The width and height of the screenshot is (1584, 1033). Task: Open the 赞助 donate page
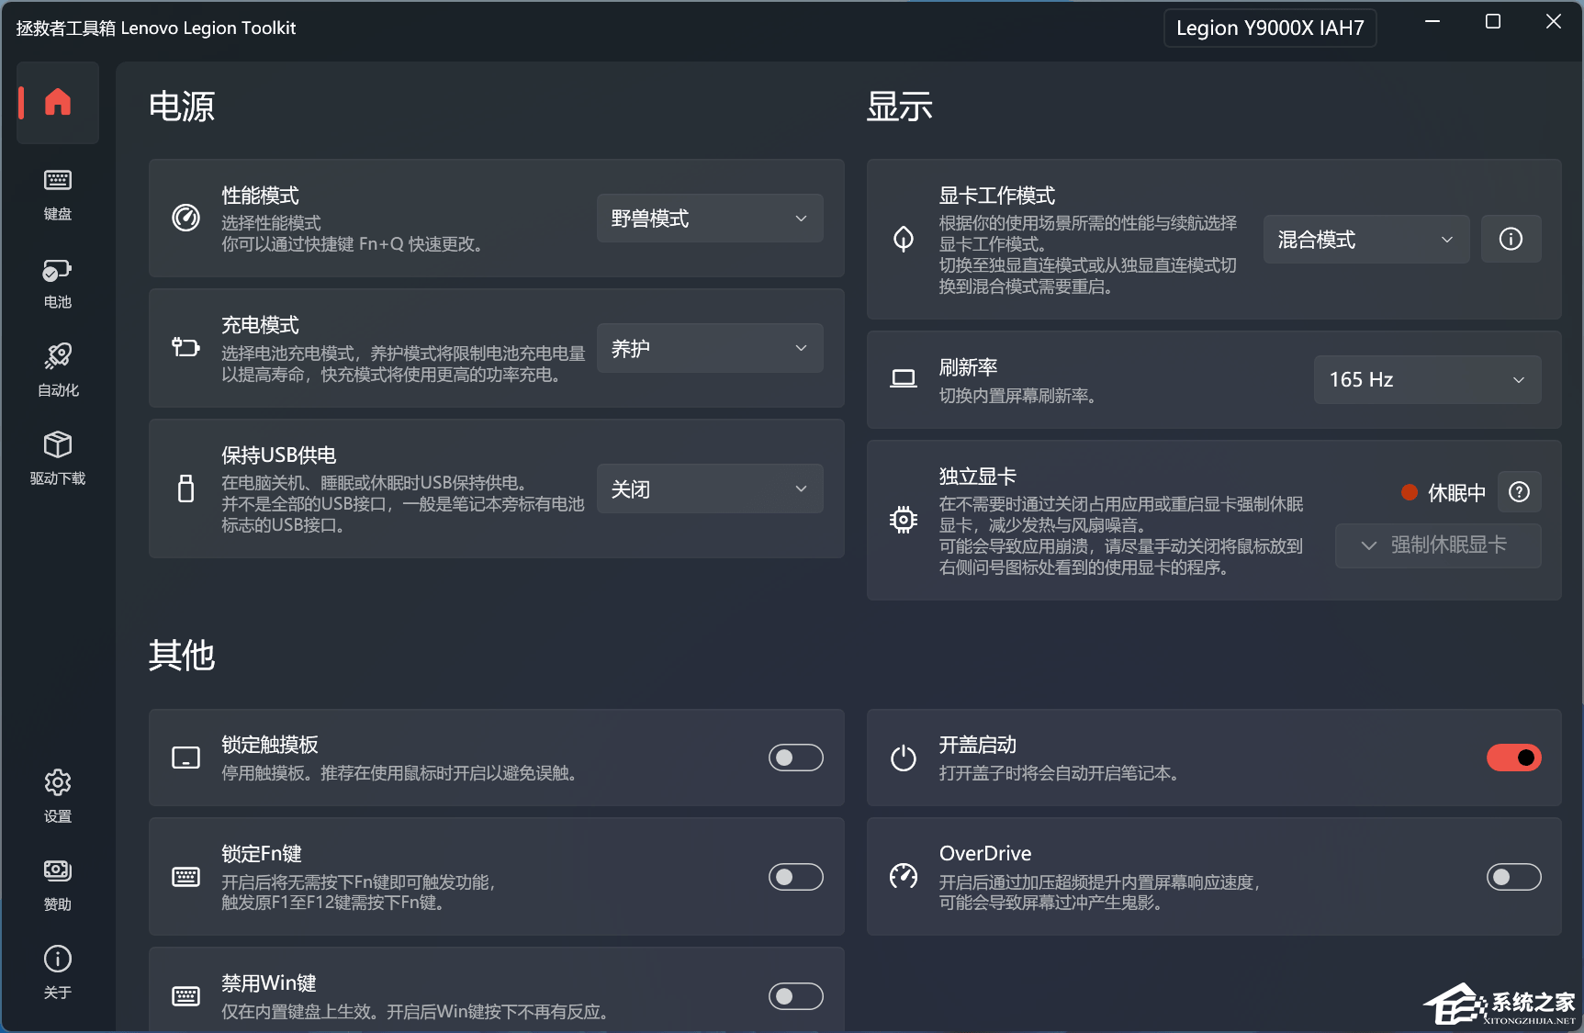tap(57, 884)
